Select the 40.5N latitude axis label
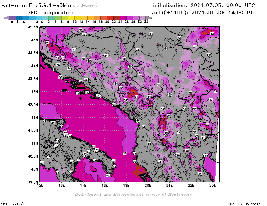The image size is (267, 206). (33, 156)
